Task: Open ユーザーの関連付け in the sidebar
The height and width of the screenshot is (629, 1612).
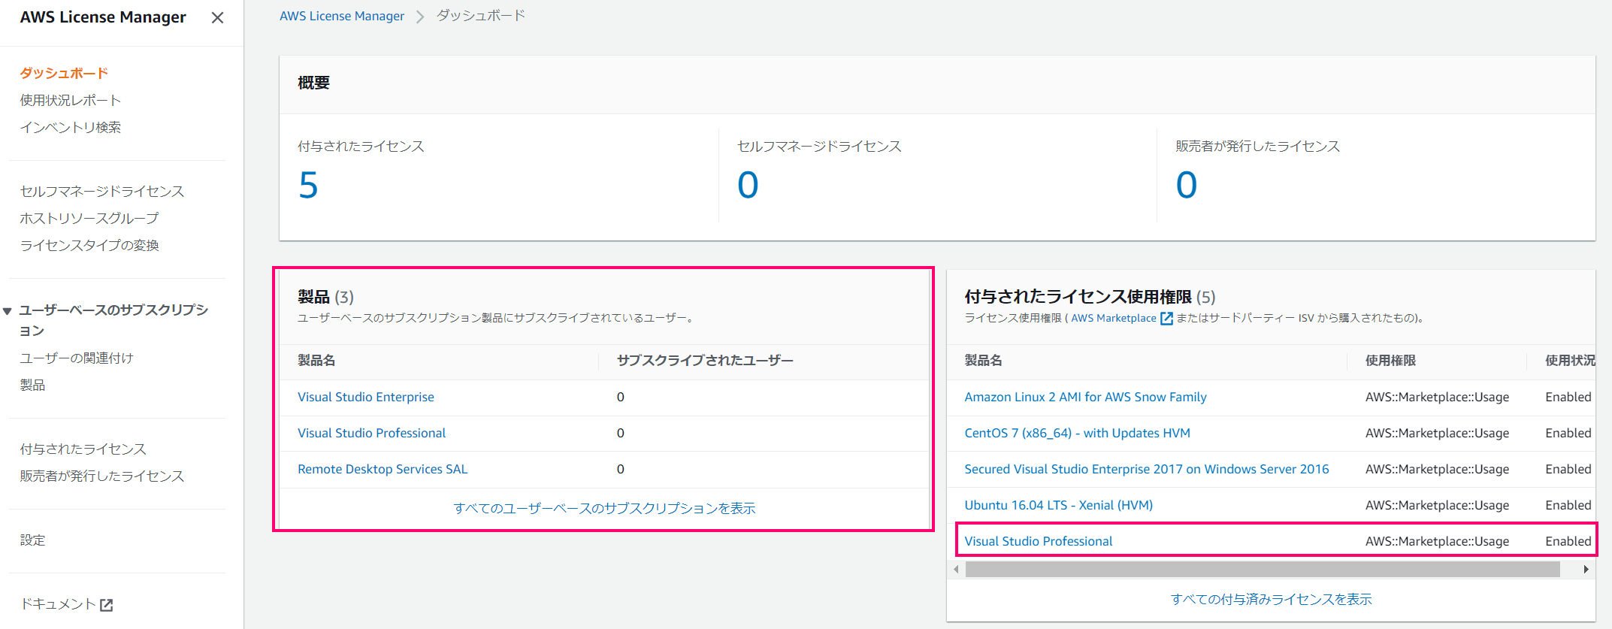Action: (x=77, y=358)
